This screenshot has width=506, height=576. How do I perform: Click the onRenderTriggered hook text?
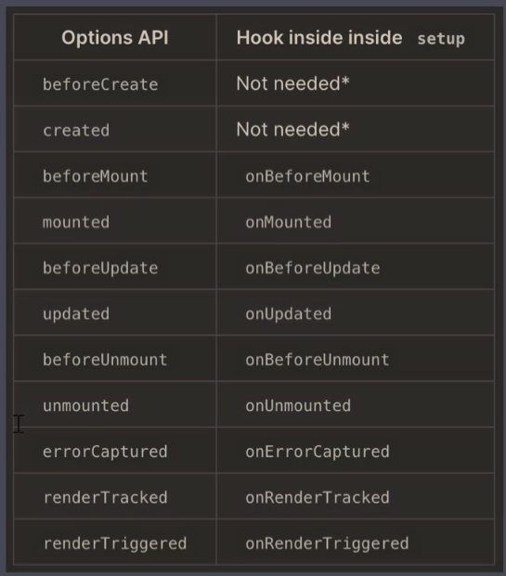click(x=327, y=544)
